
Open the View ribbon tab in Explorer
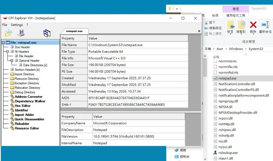(x=215, y=16)
